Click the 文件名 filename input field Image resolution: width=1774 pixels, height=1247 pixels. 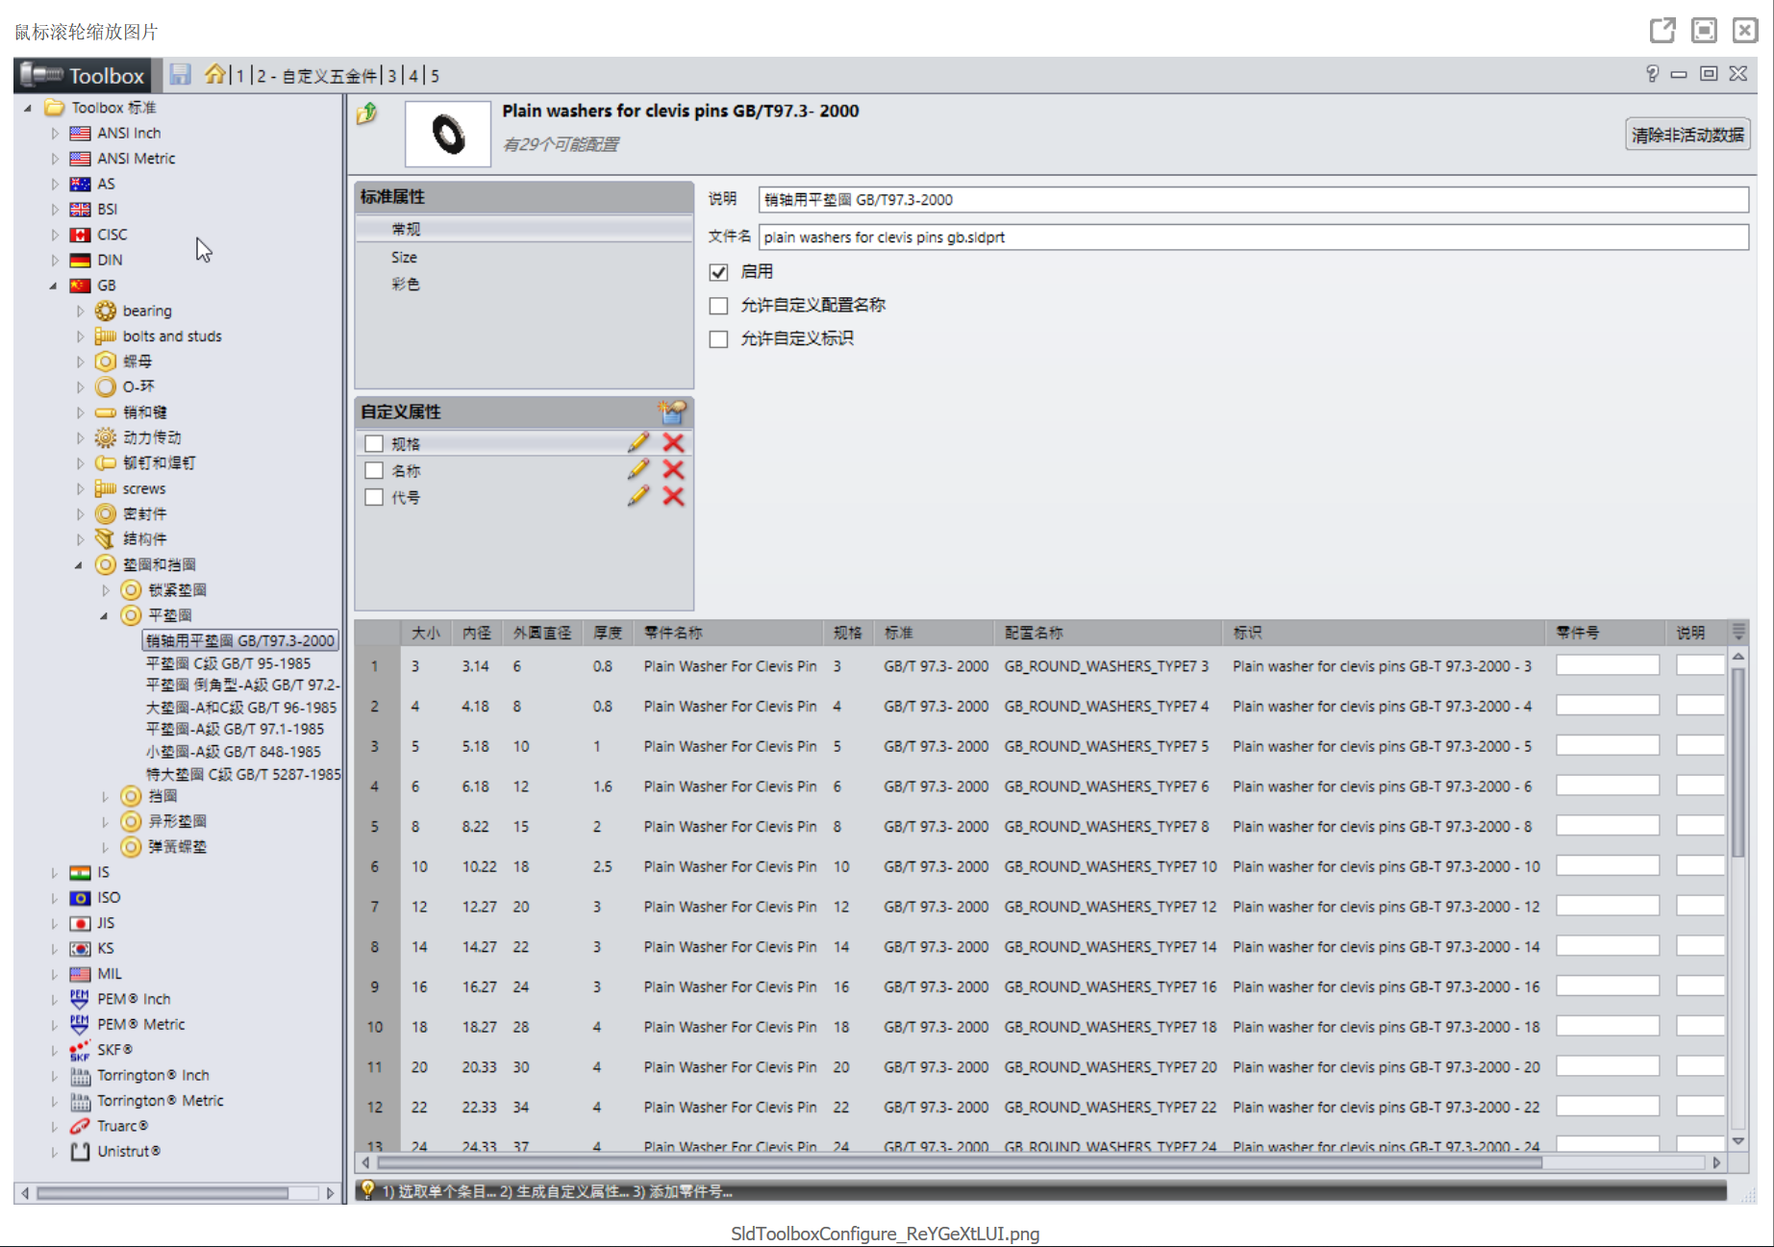1253,237
